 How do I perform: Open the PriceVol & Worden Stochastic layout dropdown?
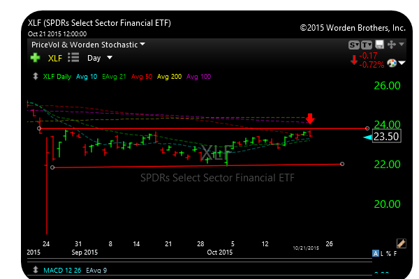pyautogui.click(x=88, y=45)
